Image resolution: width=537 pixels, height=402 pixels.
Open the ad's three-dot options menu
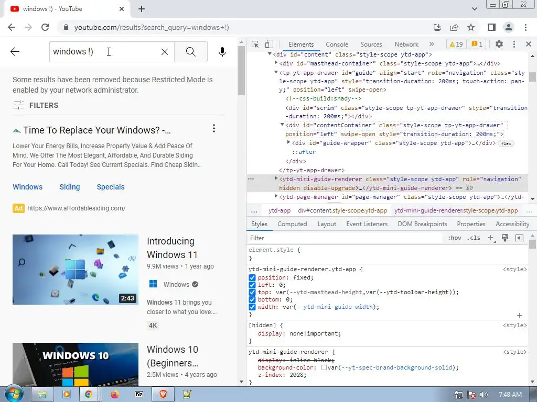(x=214, y=129)
